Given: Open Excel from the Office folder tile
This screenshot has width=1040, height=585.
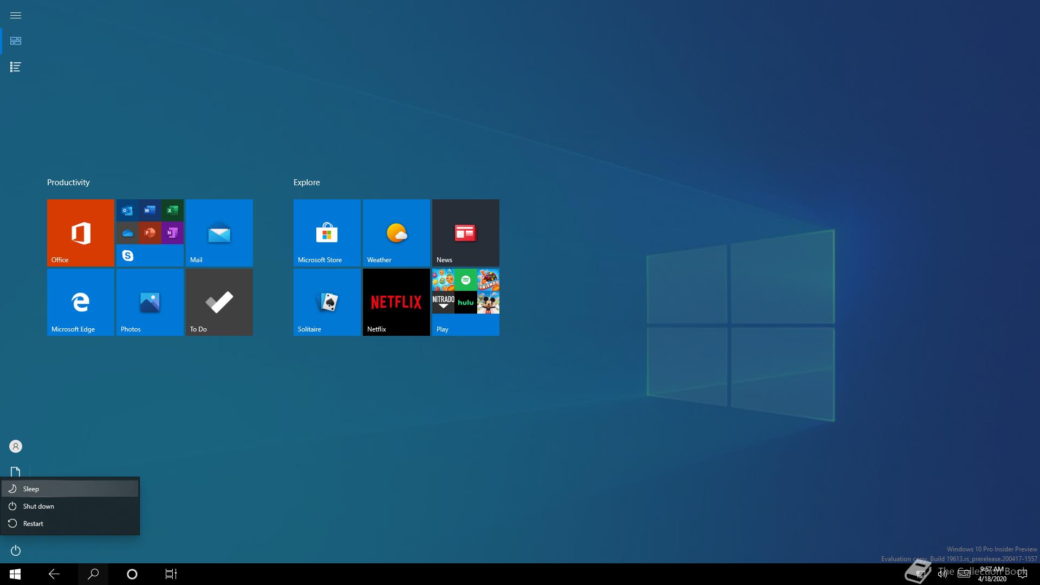Looking at the screenshot, I should pyautogui.click(x=172, y=210).
